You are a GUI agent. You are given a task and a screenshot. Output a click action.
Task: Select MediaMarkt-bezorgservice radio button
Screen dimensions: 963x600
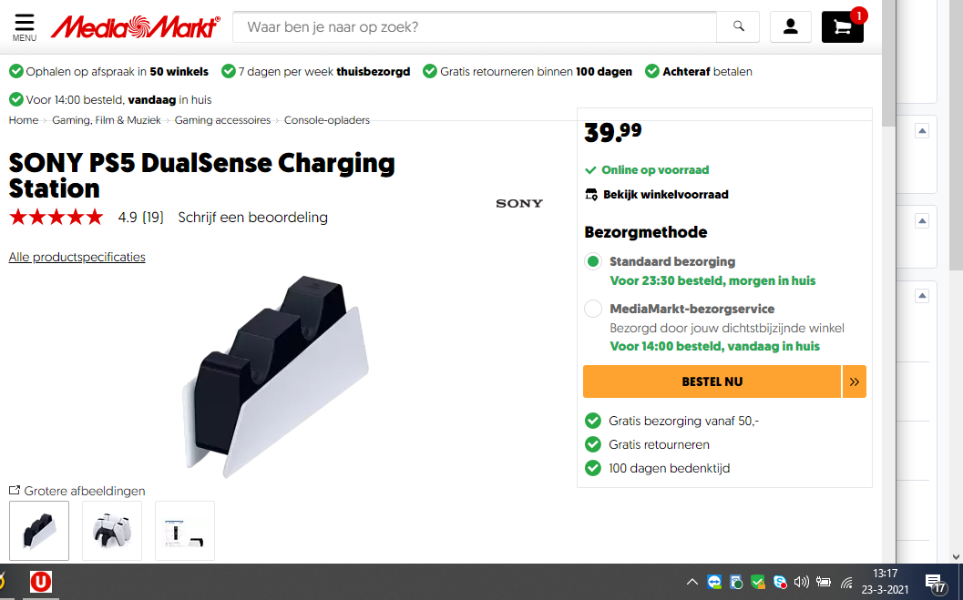[593, 308]
